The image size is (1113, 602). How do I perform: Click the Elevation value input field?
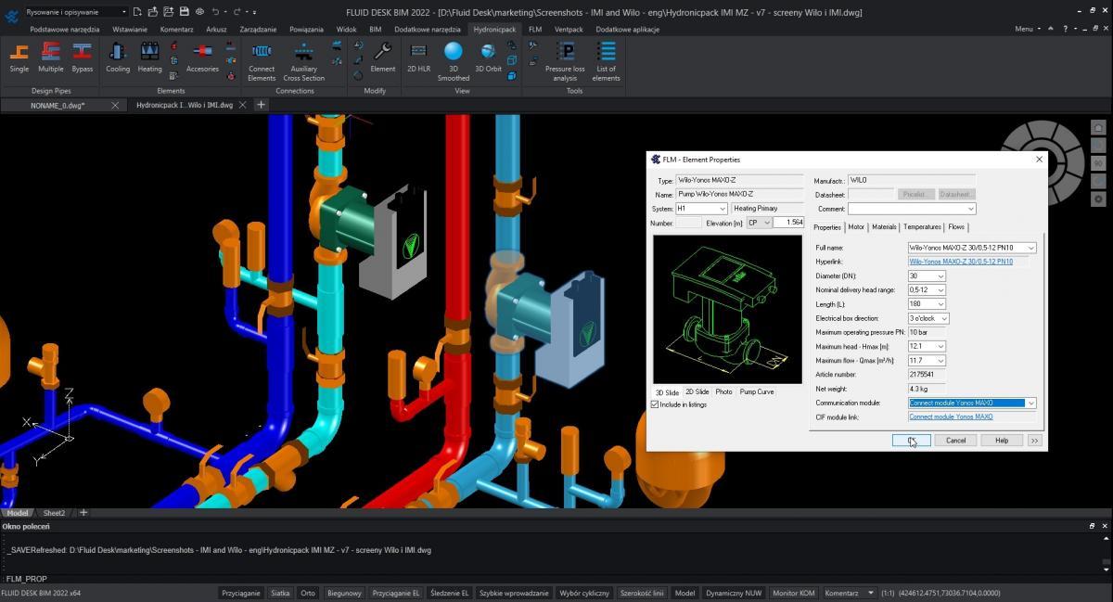pyautogui.click(x=788, y=223)
